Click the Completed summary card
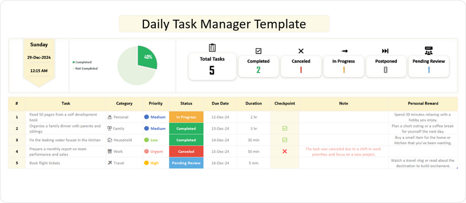This screenshot has height=203, width=466. click(259, 67)
